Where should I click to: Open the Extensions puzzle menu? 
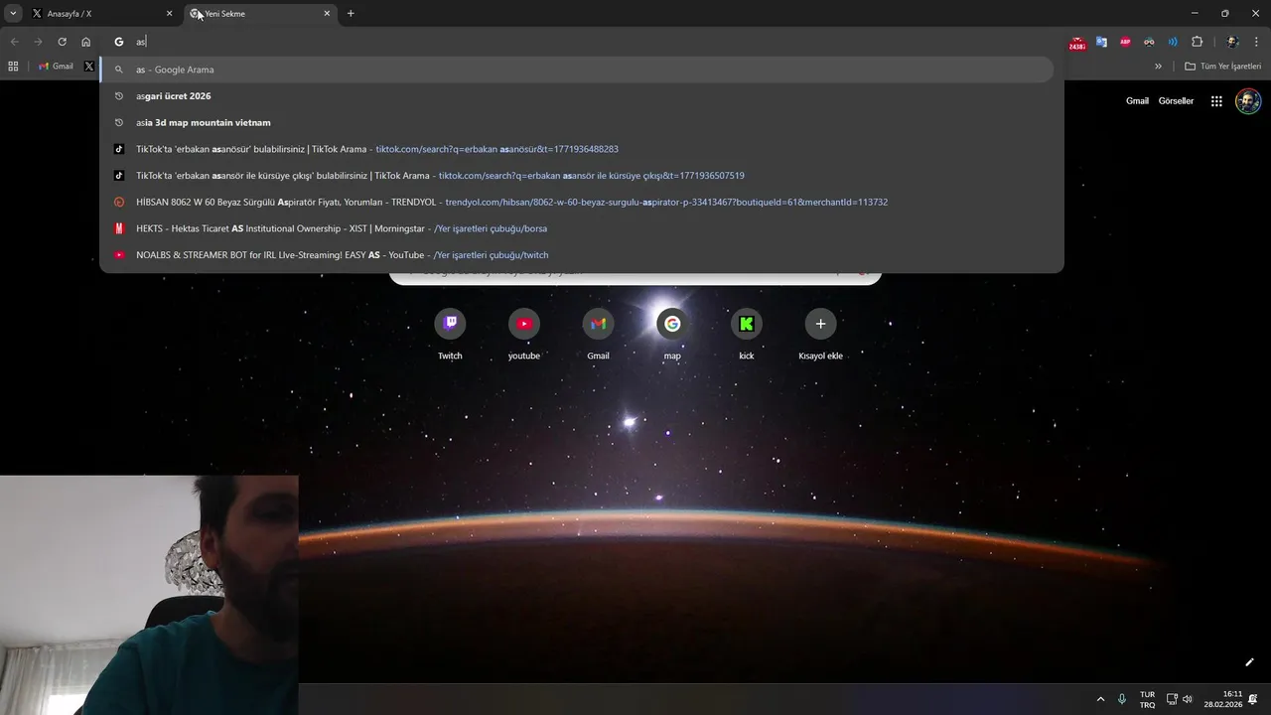point(1197,42)
